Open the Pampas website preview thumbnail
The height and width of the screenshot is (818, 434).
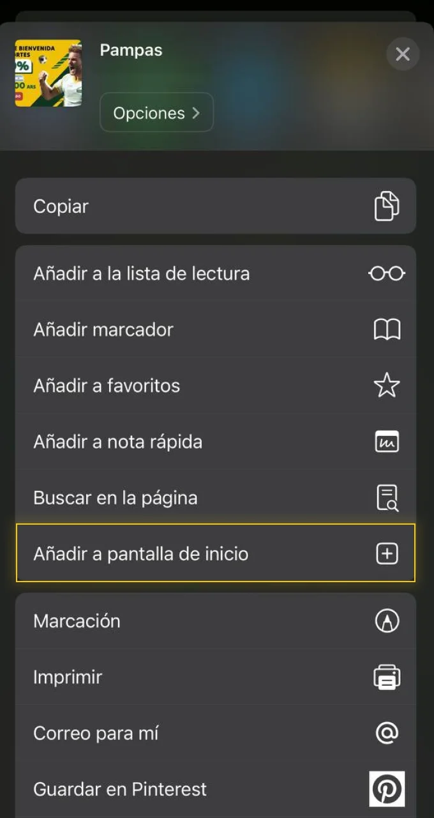(x=47, y=72)
